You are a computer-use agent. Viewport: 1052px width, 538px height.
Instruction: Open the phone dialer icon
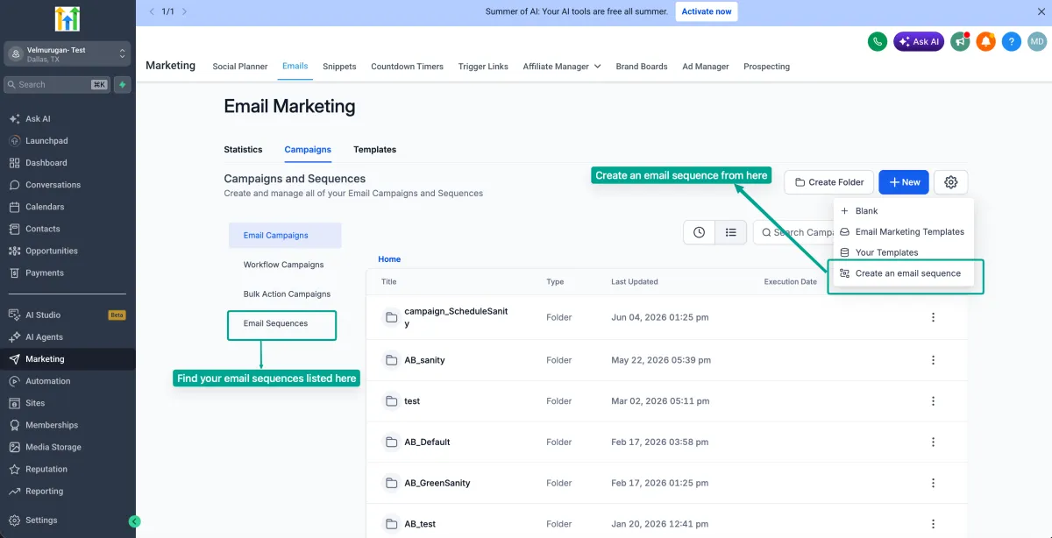(877, 41)
